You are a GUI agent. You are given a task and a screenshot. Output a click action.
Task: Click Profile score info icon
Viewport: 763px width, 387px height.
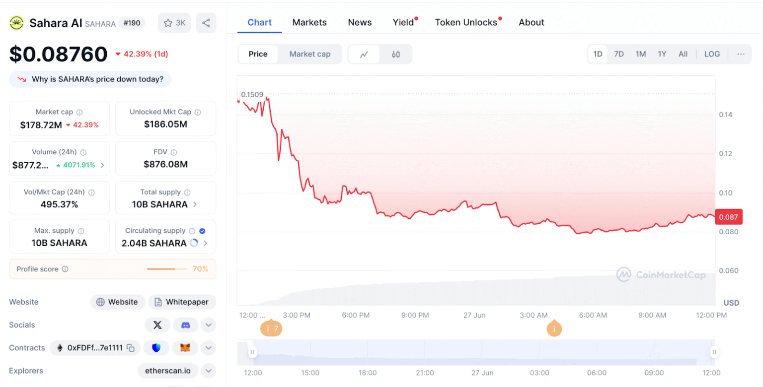(65, 269)
